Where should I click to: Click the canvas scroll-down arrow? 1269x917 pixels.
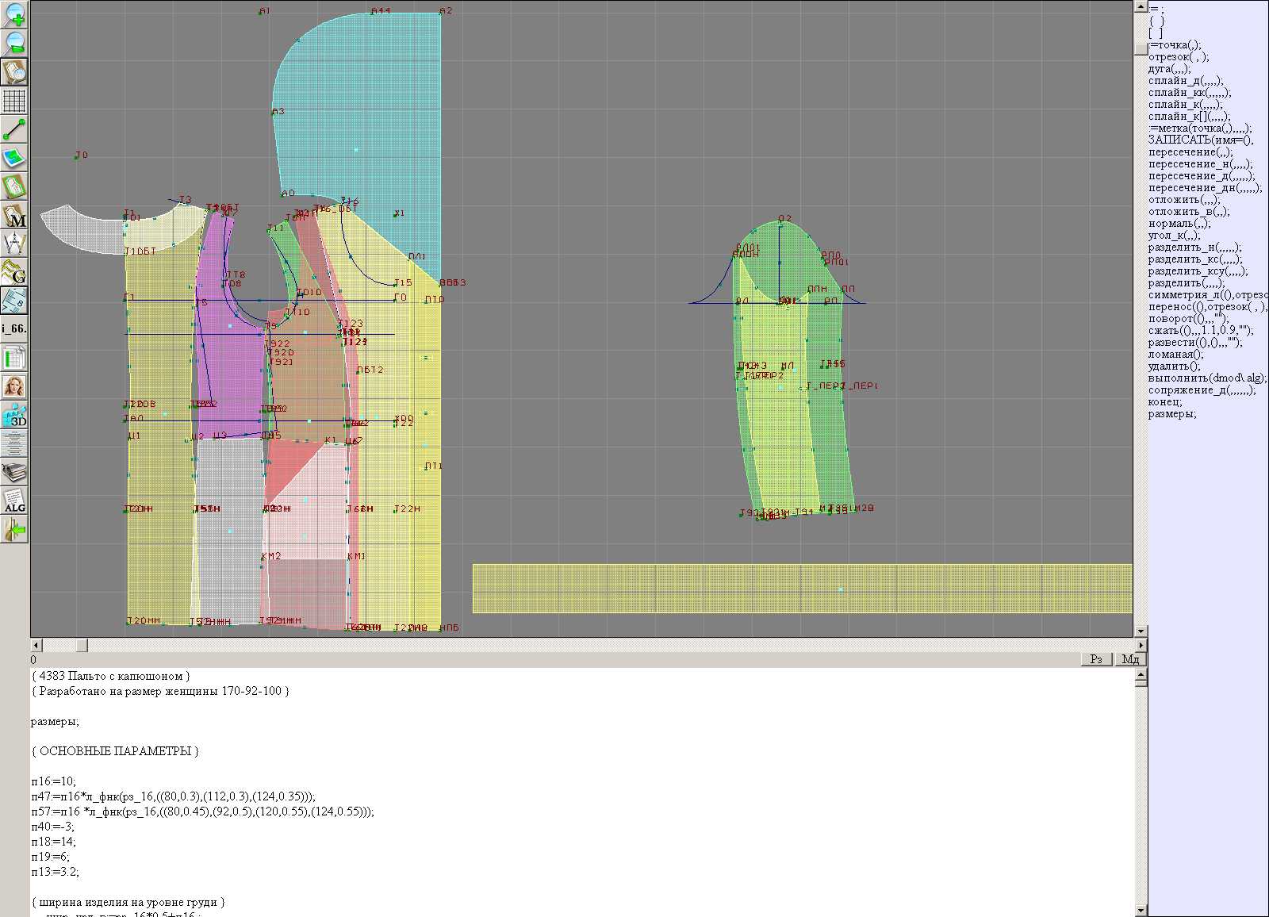click(x=1141, y=631)
